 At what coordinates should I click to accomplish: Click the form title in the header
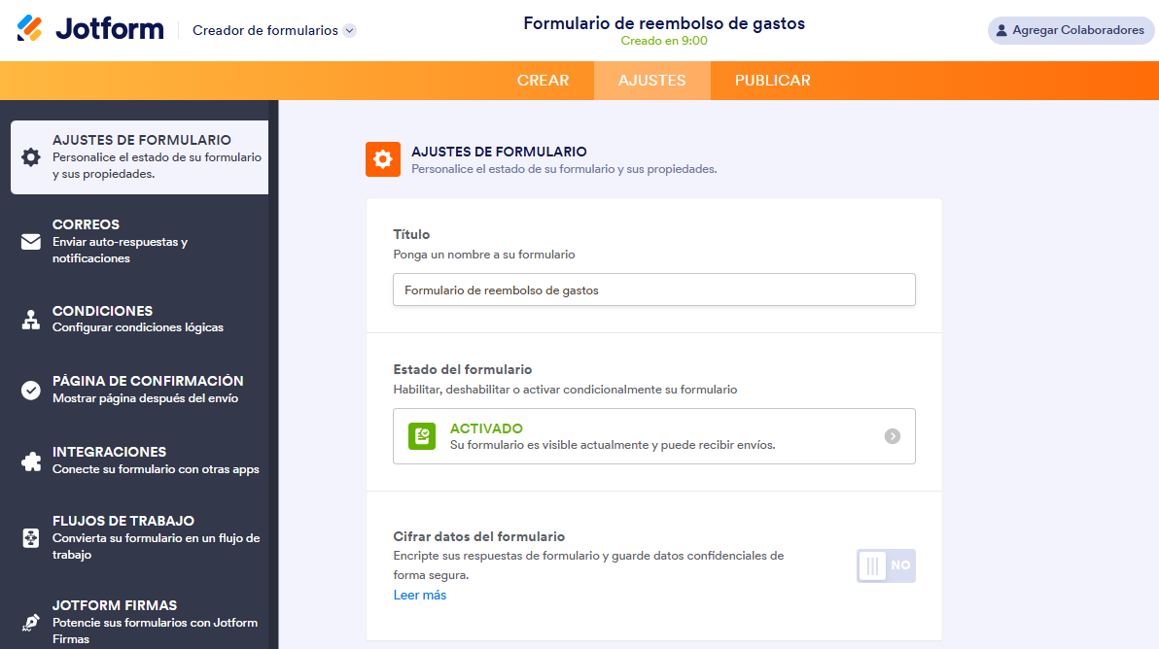point(664,23)
